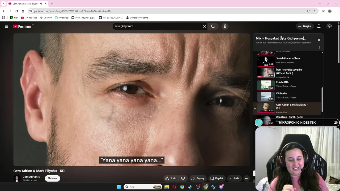Image resolution: width=340 pixels, height=191 pixels.
Task: Bookmark this page with the star
Action: [314, 11]
